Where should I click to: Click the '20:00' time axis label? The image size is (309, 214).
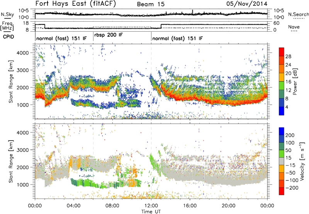pyautogui.click(x=228, y=206)
